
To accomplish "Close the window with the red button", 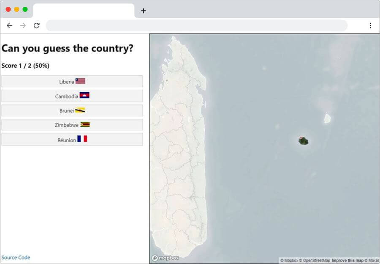I will (8, 9).
